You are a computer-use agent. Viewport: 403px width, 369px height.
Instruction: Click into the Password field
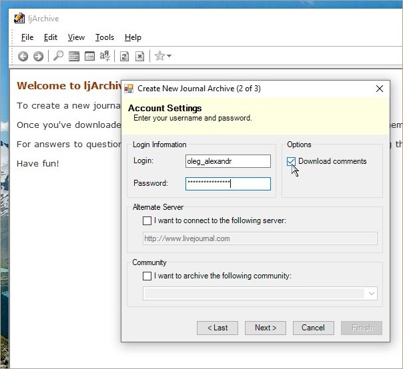click(x=228, y=184)
